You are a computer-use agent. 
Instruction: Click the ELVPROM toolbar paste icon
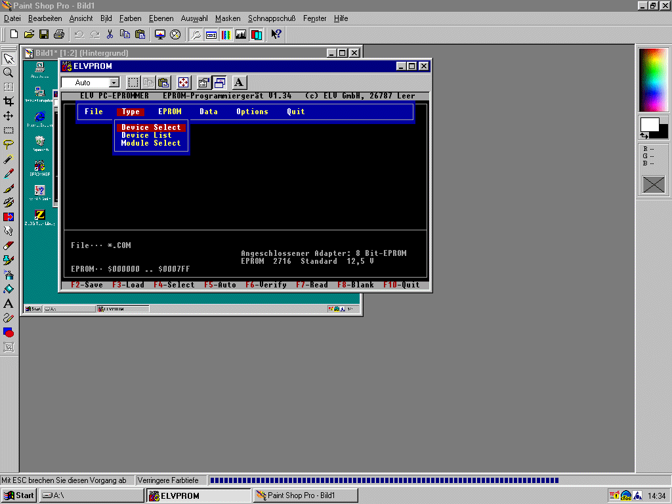coord(163,82)
